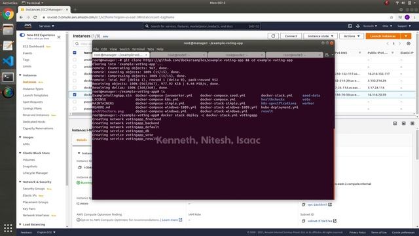
Task: Open Security Groups sidebar link
Action: [33, 189]
